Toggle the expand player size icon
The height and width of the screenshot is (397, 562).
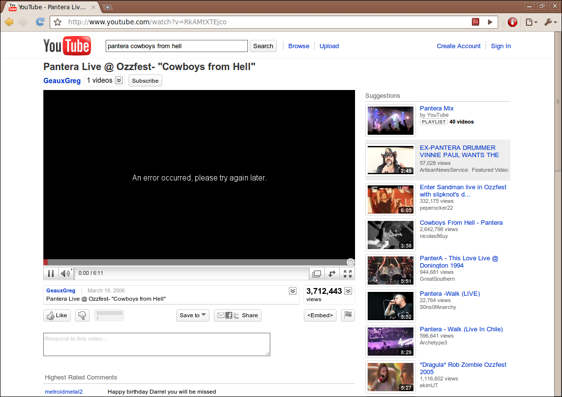(x=332, y=274)
